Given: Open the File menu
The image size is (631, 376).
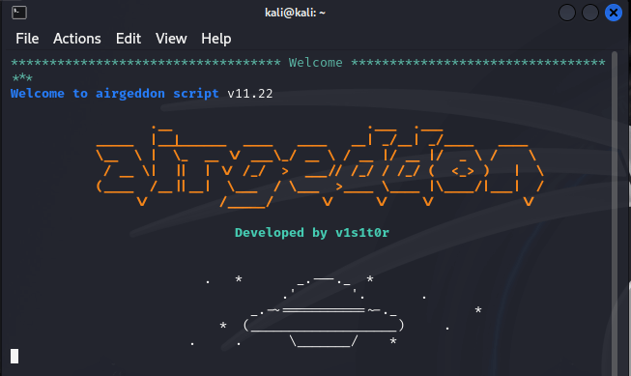Looking at the screenshot, I should (x=27, y=39).
